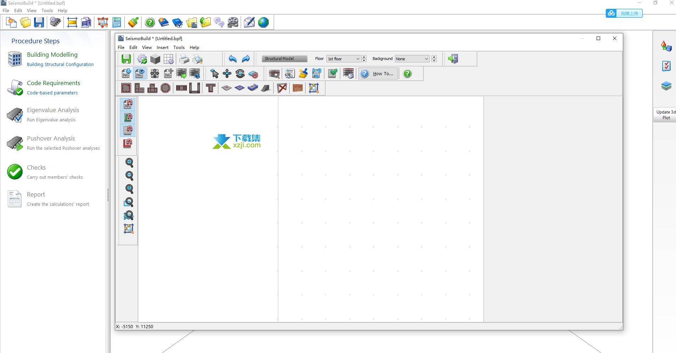Click the 3D shapes icon on right sidebar
The image size is (676, 353).
(666, 46)
